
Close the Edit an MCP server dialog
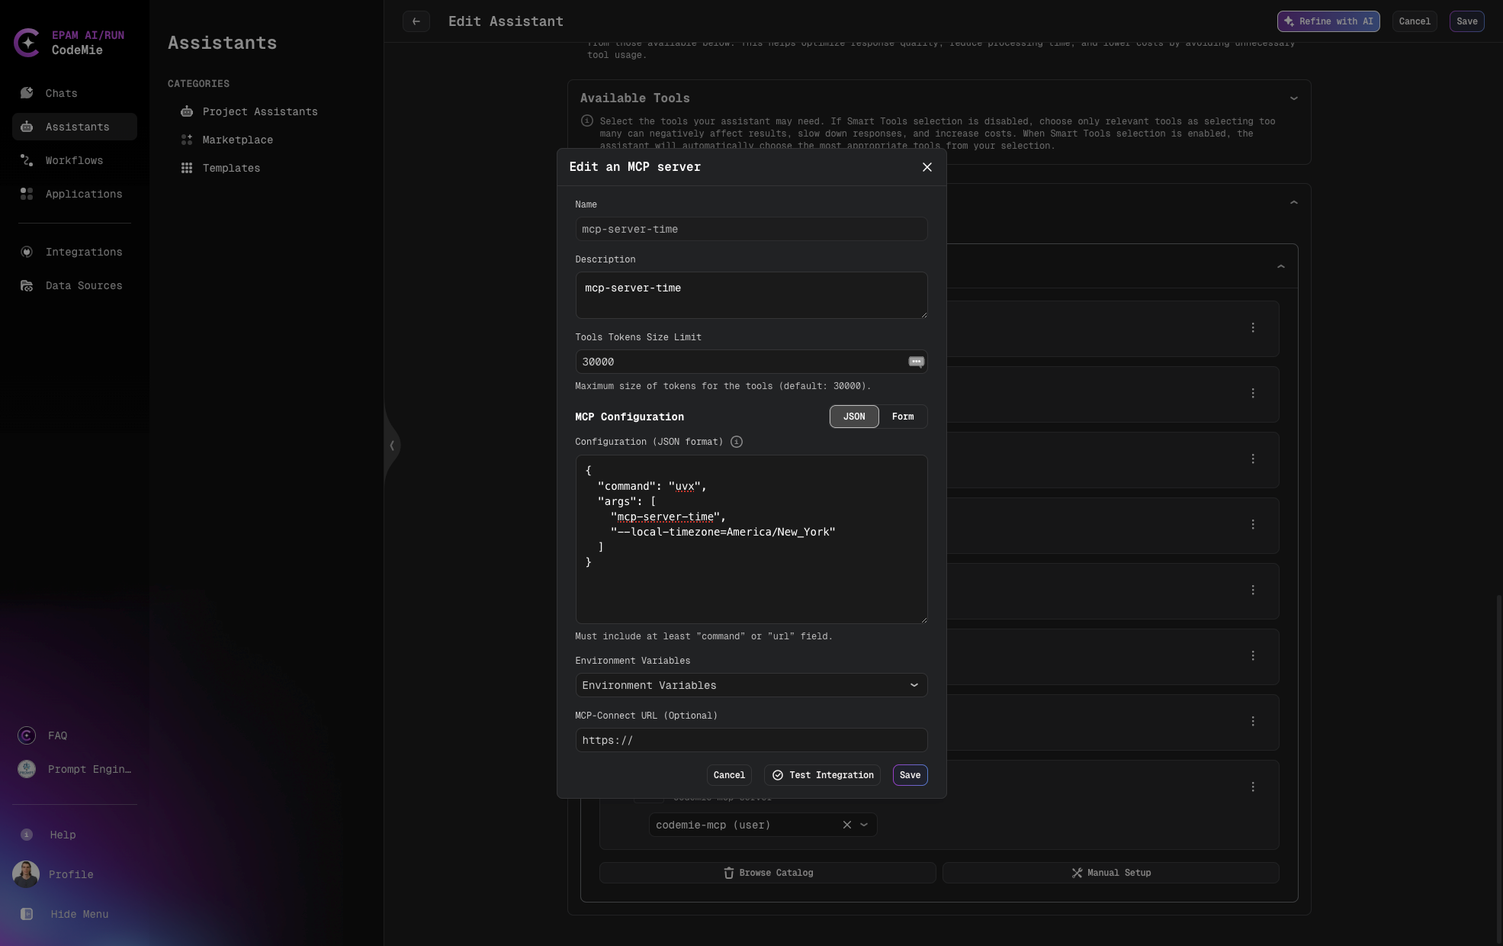coord(927,167)
